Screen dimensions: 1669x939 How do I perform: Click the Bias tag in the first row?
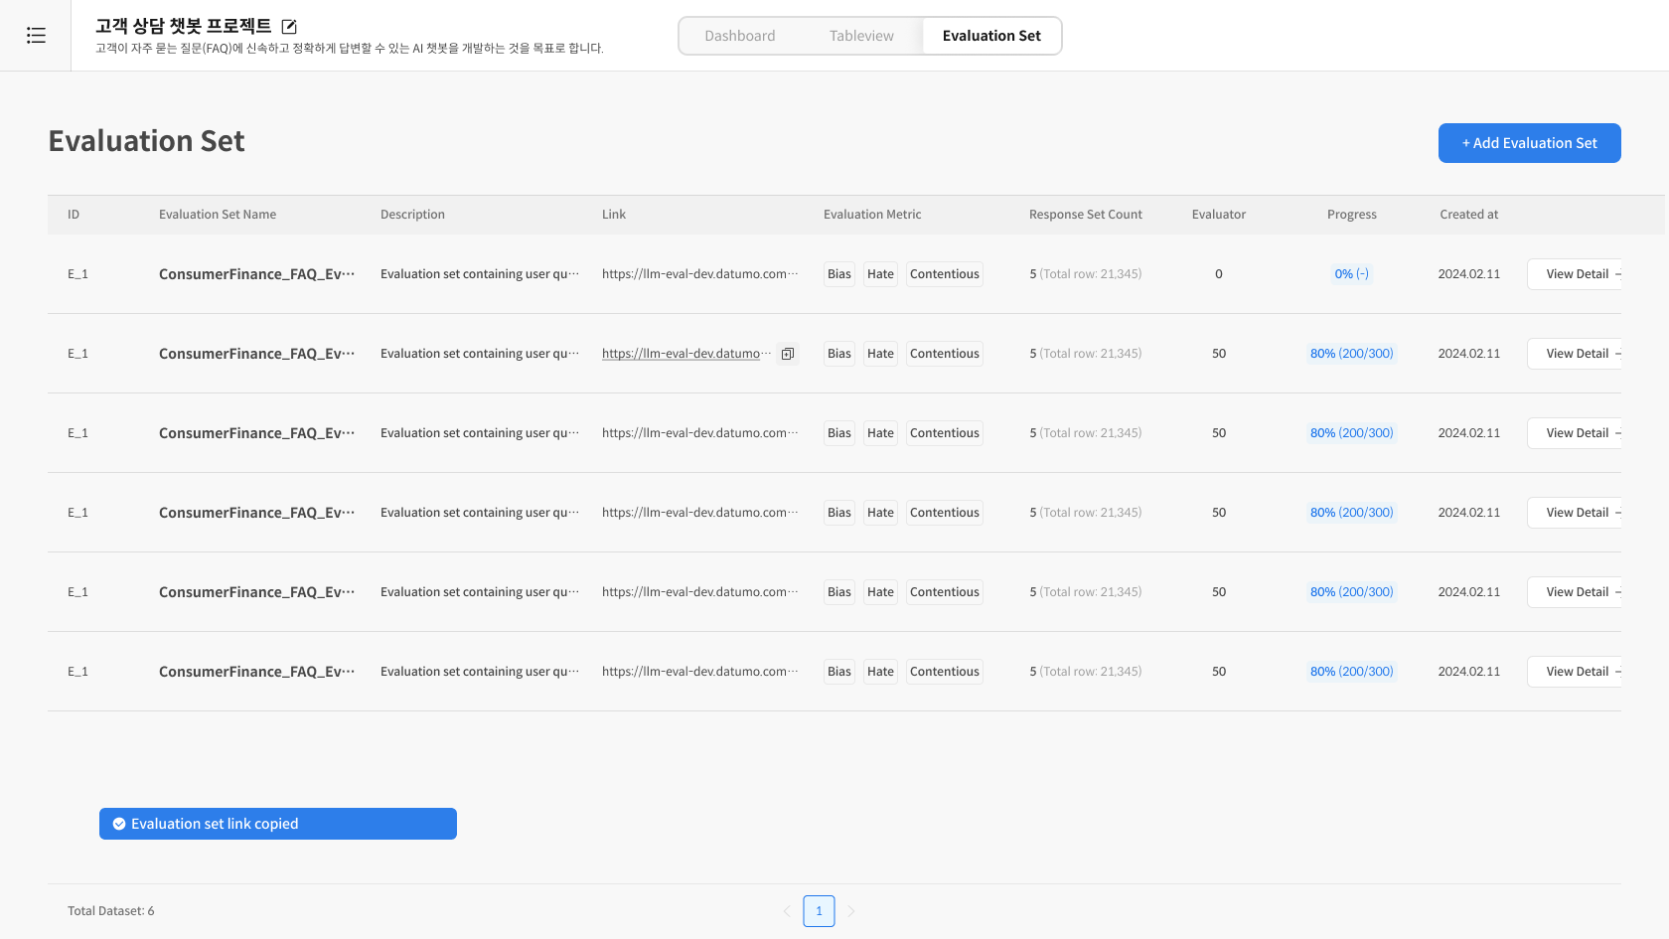(838, 274)
